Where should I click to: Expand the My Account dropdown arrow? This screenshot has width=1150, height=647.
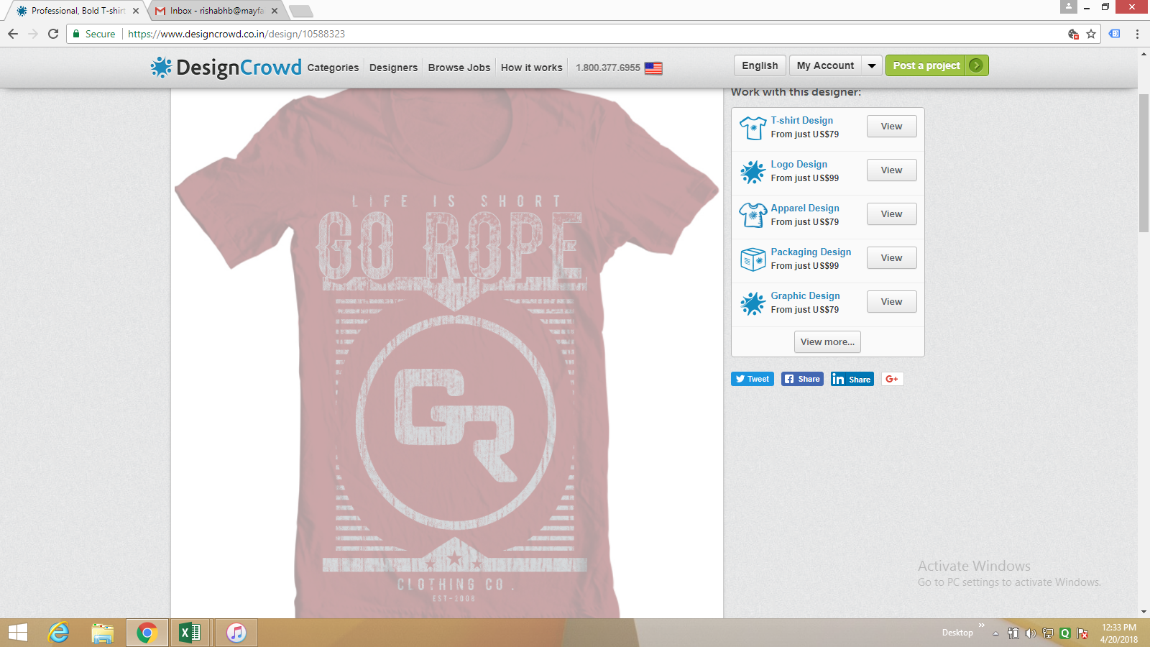coord(872,65)
